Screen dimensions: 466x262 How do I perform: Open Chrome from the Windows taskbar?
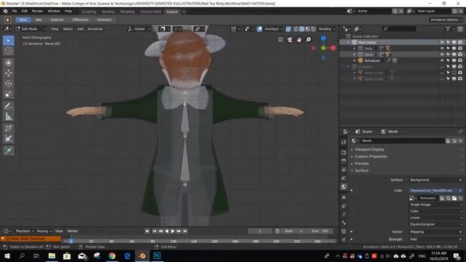click(112, 255)
